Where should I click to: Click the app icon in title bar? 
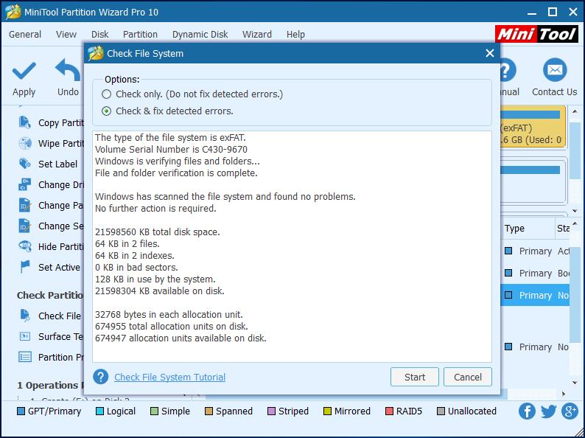pos(13,12)
